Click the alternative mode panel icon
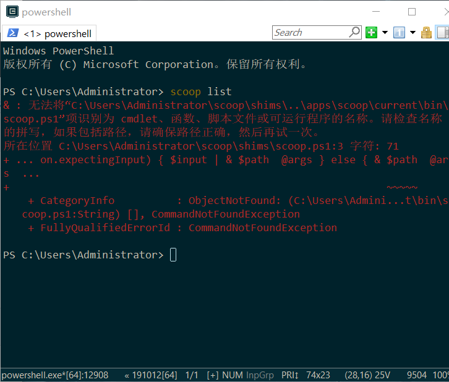Screen dimensions: 449x382 tap(442, 32)
